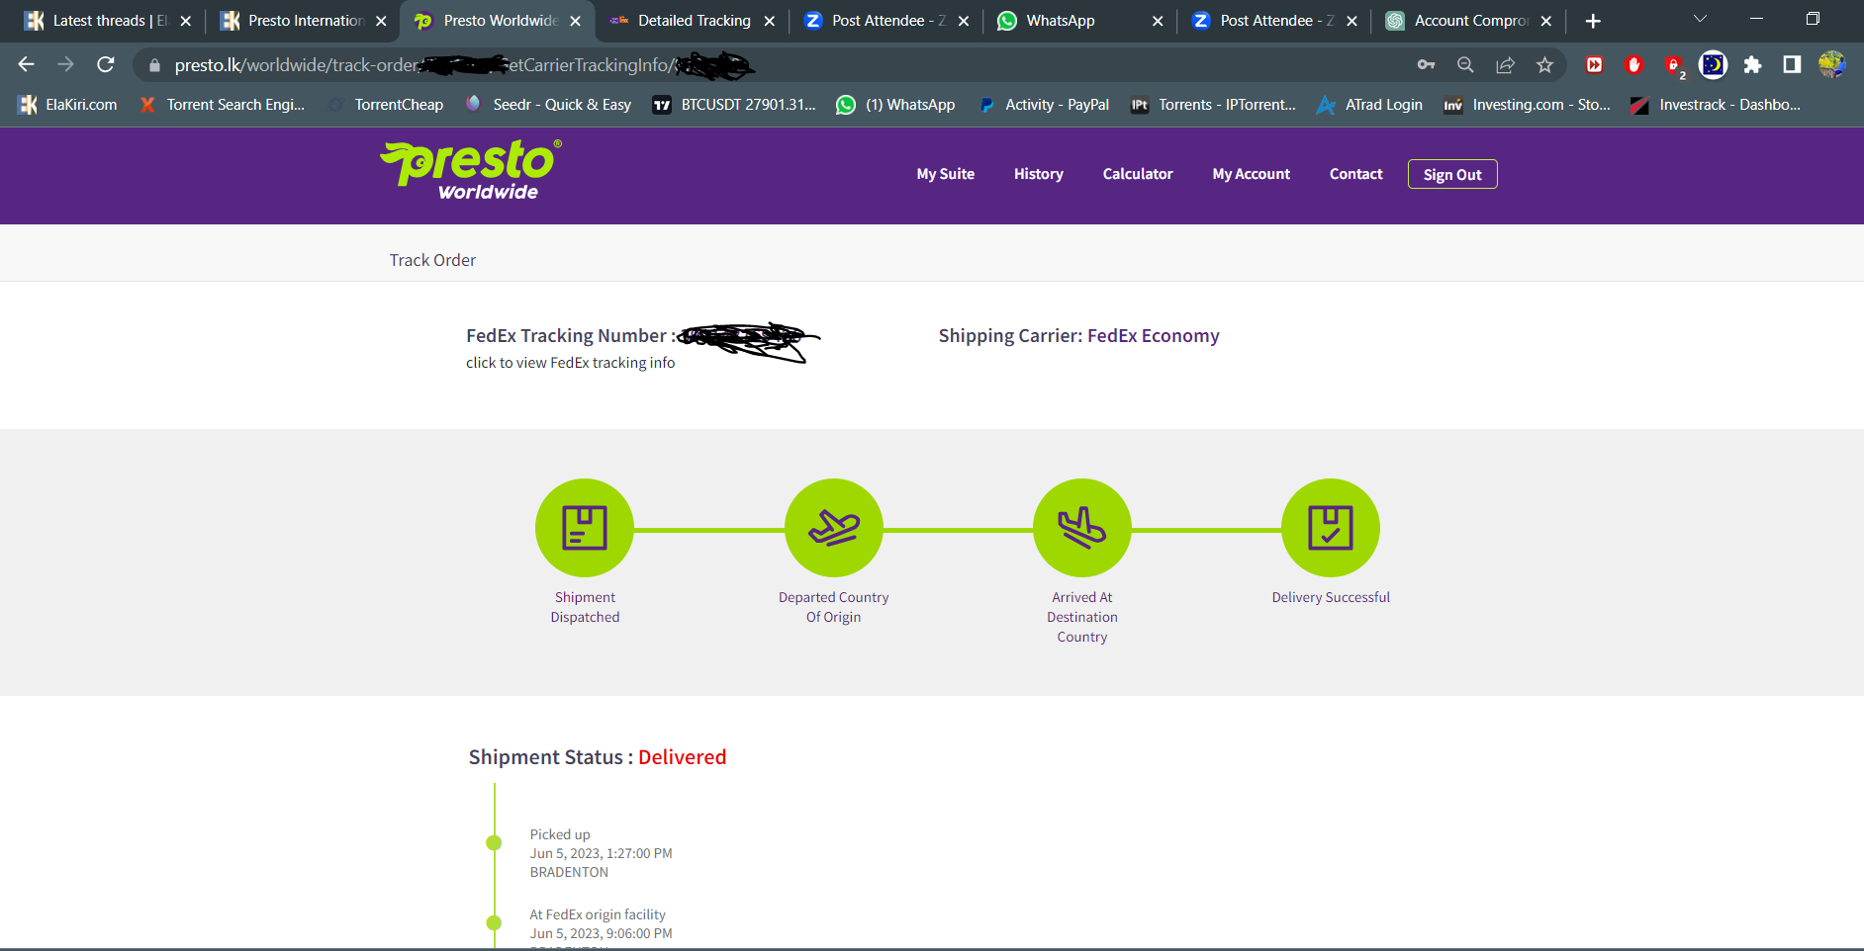The height and width of the screenshot is (951, 1864).
Task: Open the saved passwords key icon
Action: coord(1426,65)
